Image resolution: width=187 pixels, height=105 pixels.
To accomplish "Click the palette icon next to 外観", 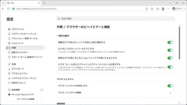I will [x=9, y=48].
